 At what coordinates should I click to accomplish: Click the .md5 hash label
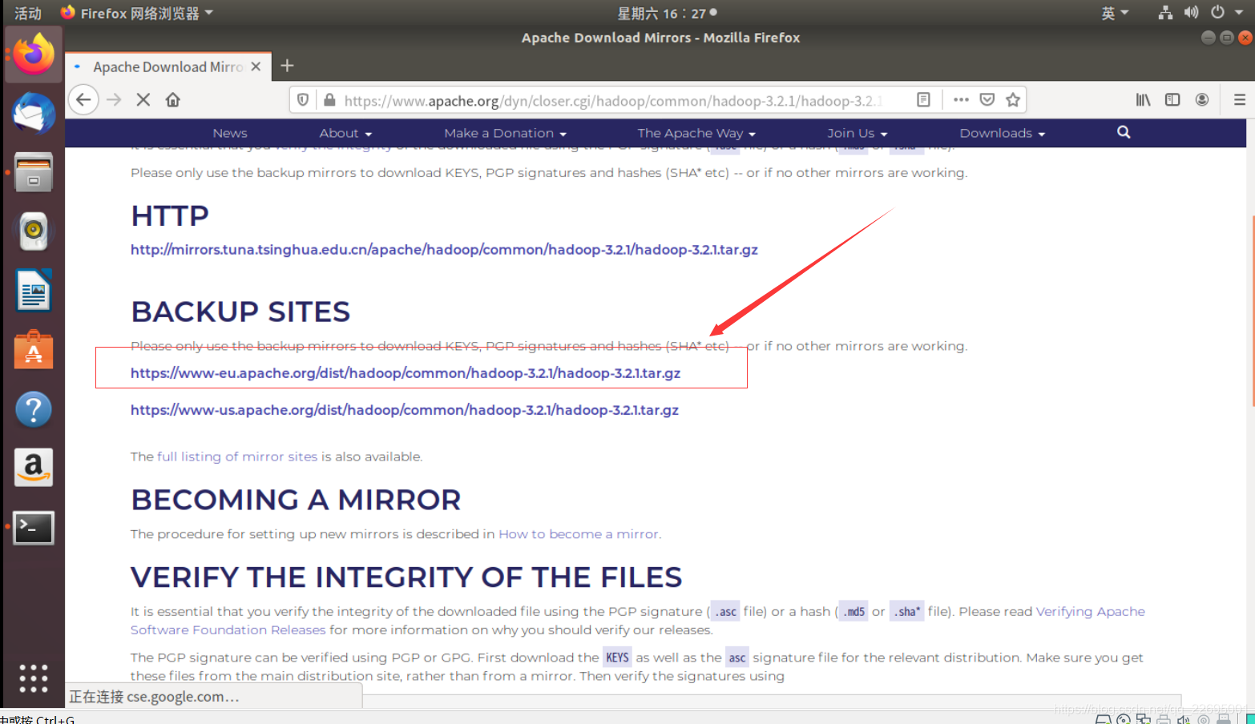853,611
